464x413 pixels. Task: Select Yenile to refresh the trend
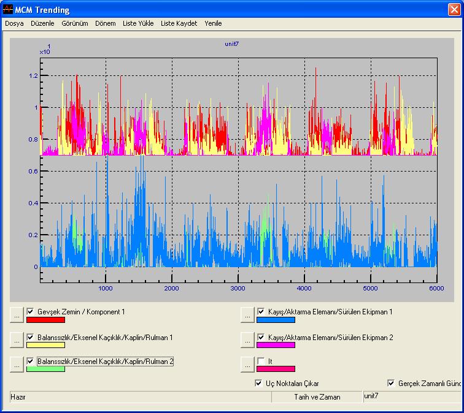coord(213,23)
